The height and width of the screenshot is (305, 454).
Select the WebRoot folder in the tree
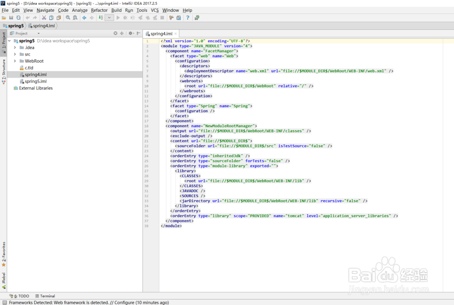[x=32, y=61]
